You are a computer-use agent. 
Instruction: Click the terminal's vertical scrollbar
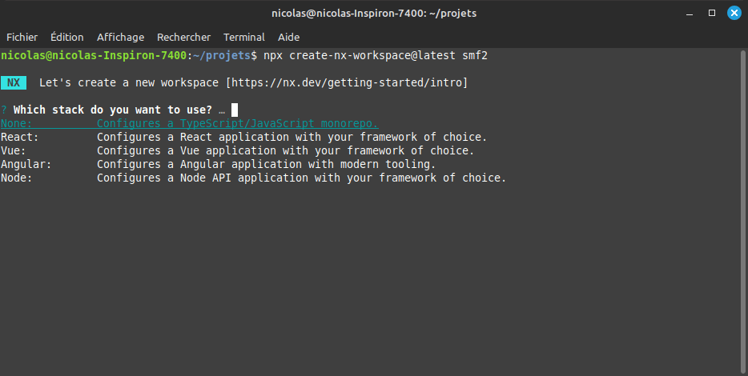pos(742,208)
